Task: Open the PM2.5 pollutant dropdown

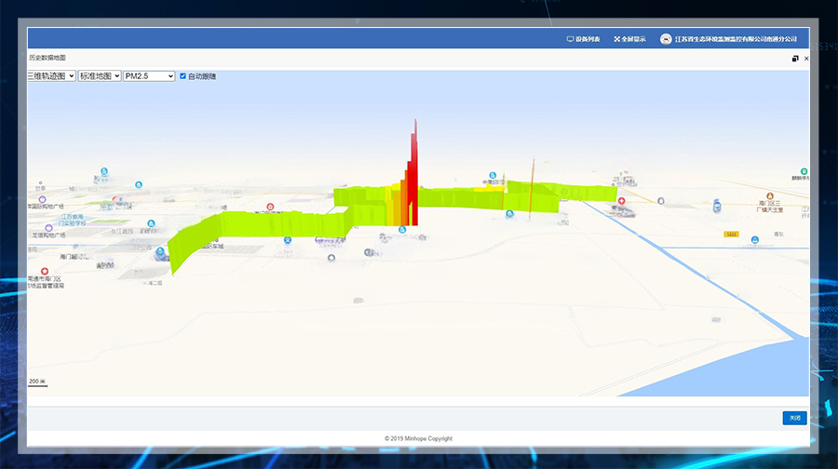Action: pos(149,76)
